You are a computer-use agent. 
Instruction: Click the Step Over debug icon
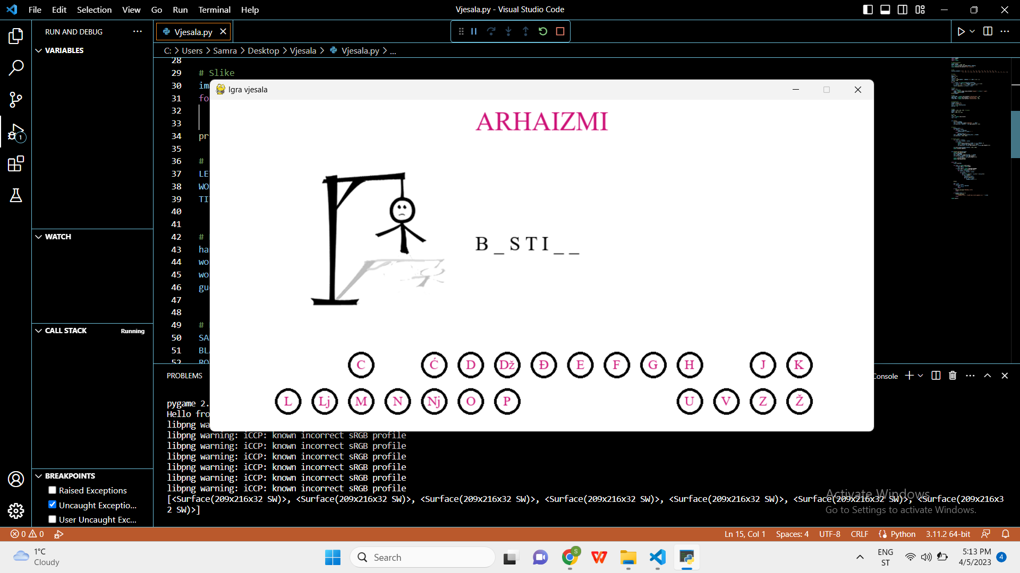coord(491,31)
